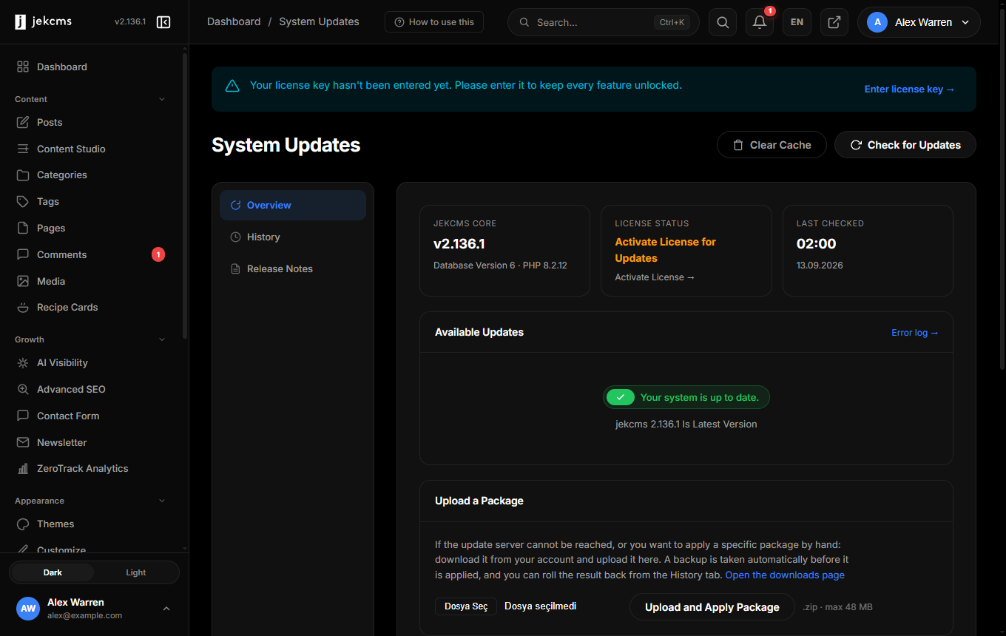1006x636 pixels.
Task: Collapse the Content sidebar group
Action: tap(162, 99)
